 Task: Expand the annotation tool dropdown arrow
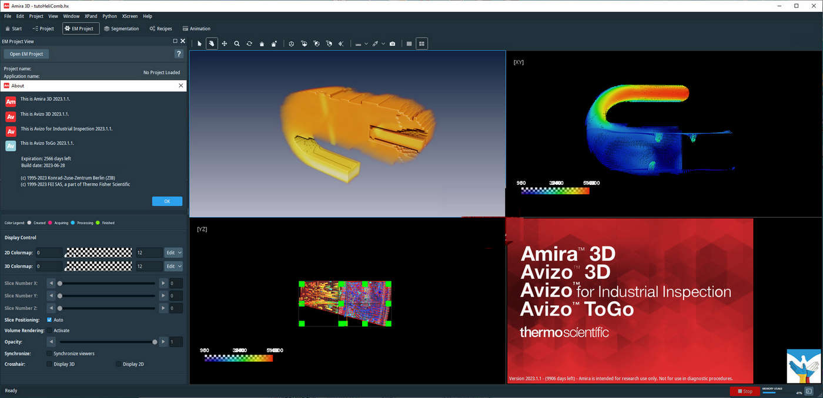(383, 43)
